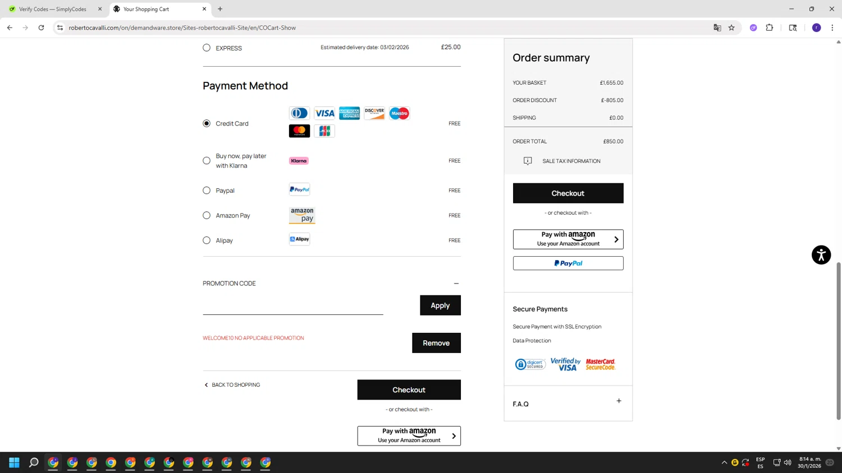Choose Buy now, pay later with Klarna
The height and width of the screenshot is (473, 842).
pos(207,161)
